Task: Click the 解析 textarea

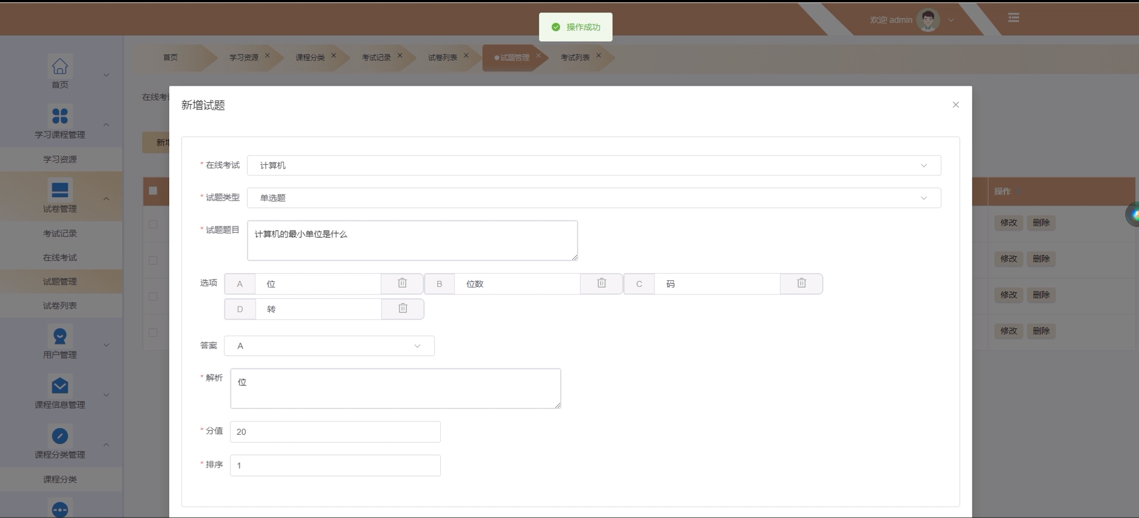Action: (x=396, y=388)
